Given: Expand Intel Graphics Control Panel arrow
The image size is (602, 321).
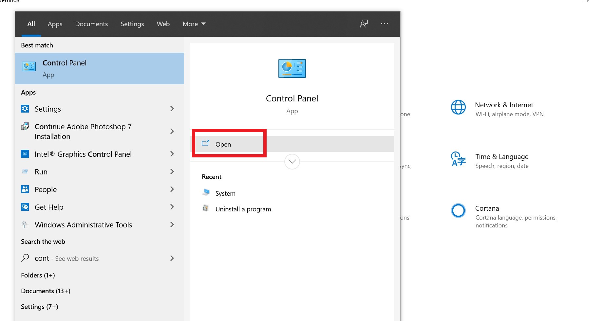Looking at the screenshot, I should pos(172,154).
